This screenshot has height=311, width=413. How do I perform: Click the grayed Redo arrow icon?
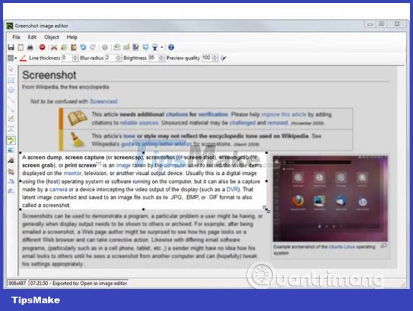click(93, 47)
